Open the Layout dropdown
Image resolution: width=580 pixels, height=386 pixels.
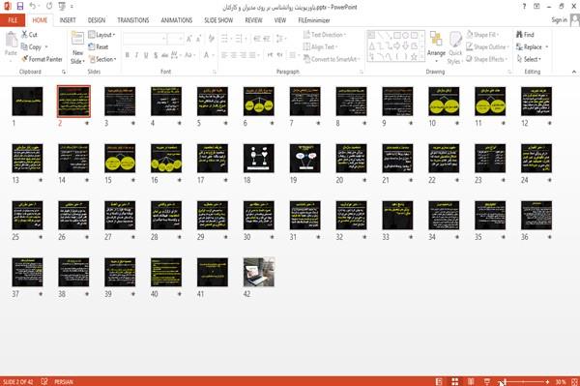pyautogui.click(x=101, y=35)
